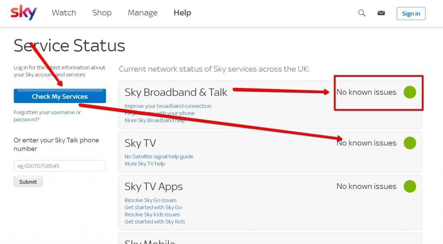This screenshot has height=244, width=443.
Task: Click the Sky Broadband & Talk heading
Action: point(176,92)
